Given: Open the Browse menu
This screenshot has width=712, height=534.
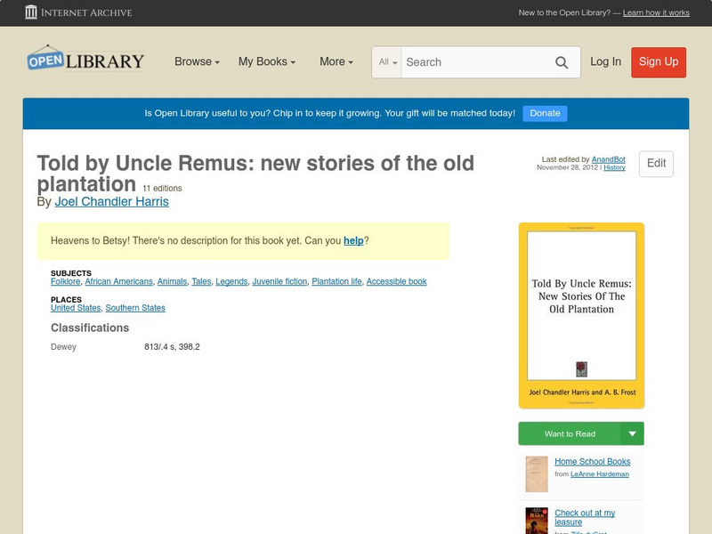Looking at the screenshot, I should point(194,61).
